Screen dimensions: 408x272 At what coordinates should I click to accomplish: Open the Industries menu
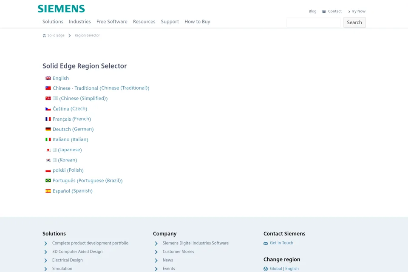click(80, 22)
